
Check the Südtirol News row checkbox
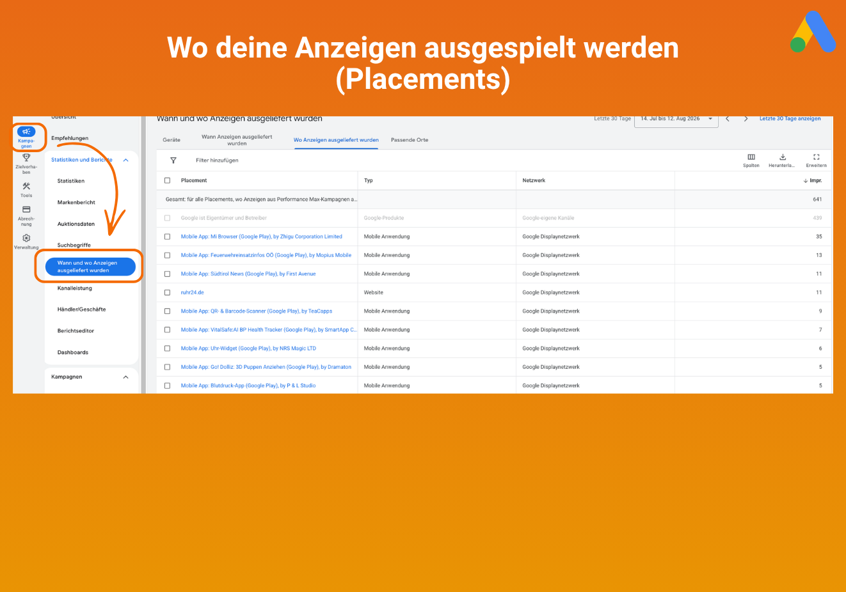[x=168, y=274]
